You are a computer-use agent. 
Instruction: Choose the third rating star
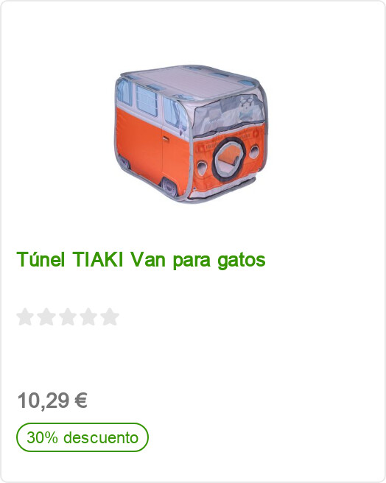point(68,317)
